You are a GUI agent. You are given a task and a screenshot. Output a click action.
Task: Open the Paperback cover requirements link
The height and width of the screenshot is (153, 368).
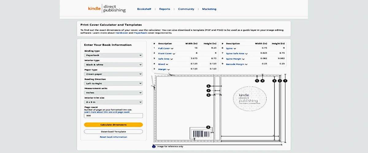click(140, 33)
